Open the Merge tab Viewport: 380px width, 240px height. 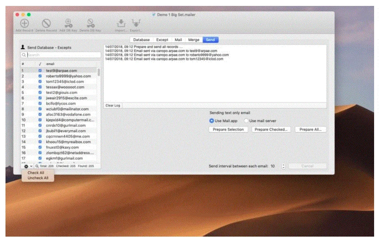click(194, 40)
